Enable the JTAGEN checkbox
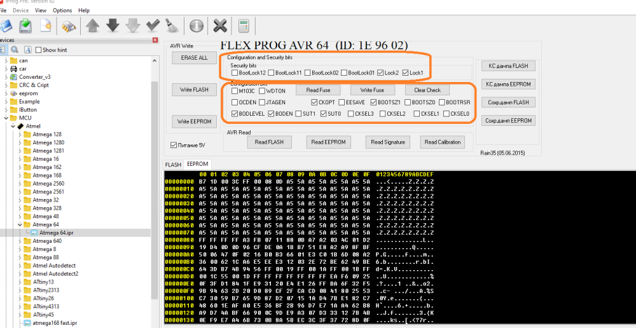The image size is (636, 328). (x=262, y=102)
